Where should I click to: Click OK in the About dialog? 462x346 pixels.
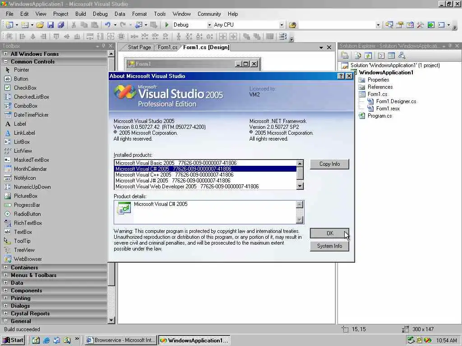pyautogui.click(x=329, y=233)
